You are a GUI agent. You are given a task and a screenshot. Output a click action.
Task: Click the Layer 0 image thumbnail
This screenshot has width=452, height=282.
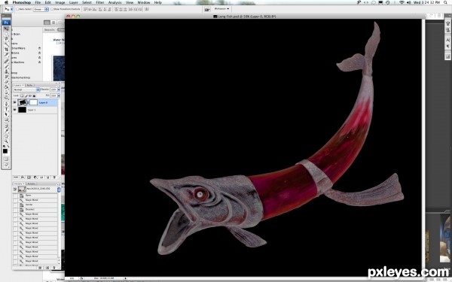[22, 102]
